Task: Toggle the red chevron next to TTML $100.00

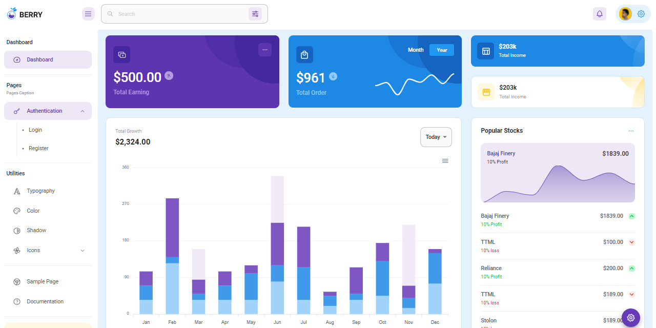Action: [x=631, y=242]
